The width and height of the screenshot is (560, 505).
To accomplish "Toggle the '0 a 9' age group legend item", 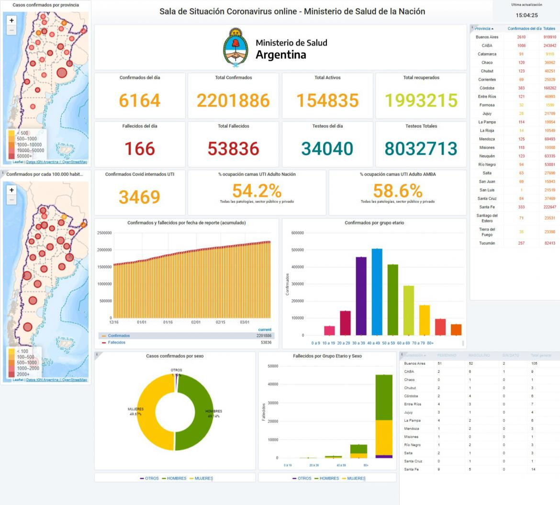I will [316, 343].
